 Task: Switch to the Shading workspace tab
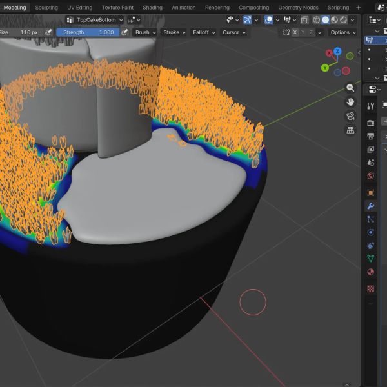152,8
